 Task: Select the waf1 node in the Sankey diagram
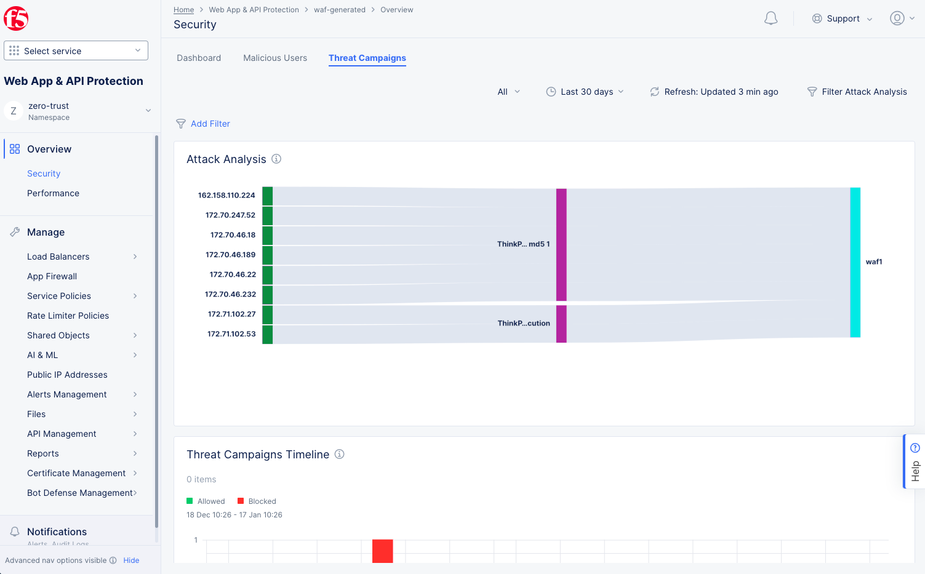coord(854,261)
